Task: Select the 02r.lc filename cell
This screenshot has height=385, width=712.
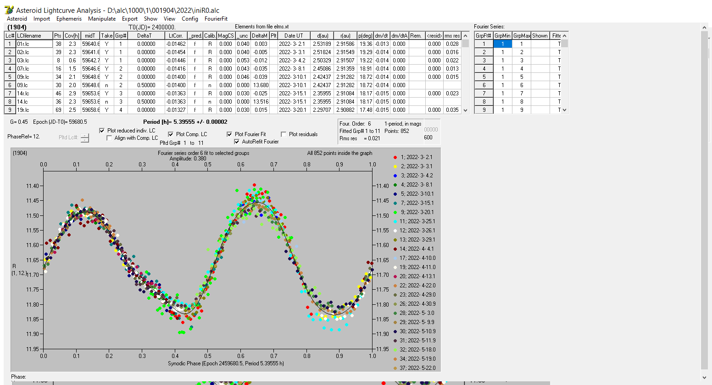Action: point(34,52)
